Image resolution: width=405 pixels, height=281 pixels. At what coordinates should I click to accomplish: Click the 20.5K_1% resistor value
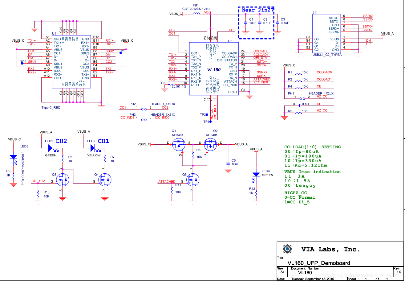pos(179,87)
